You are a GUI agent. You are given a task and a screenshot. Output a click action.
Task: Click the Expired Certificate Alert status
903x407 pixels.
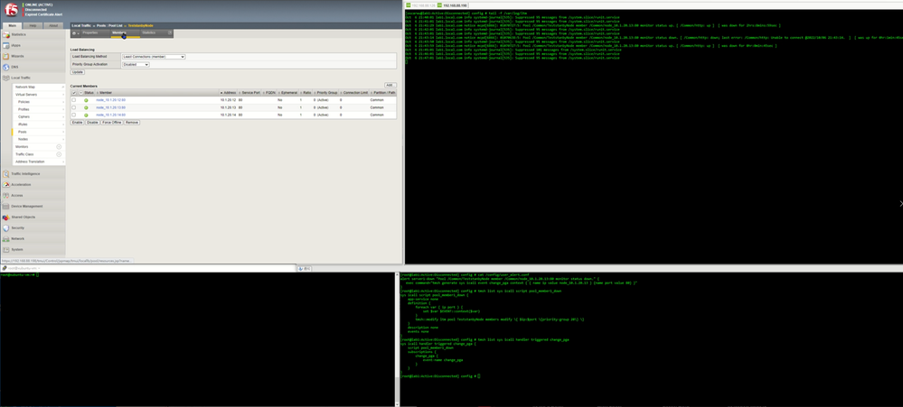(x=43, y=14)
